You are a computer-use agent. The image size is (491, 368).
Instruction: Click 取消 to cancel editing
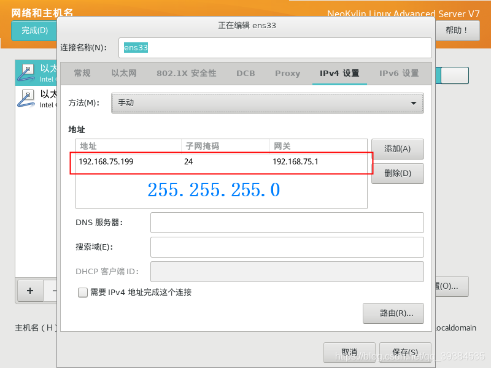[349, 352]
